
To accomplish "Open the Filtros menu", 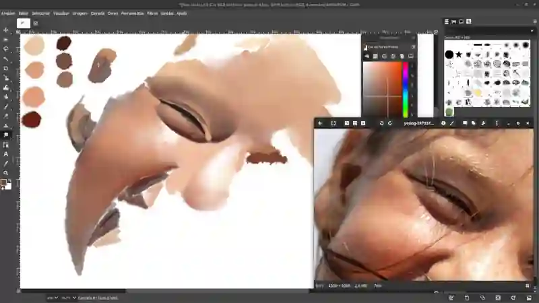I will coord(152,13).
